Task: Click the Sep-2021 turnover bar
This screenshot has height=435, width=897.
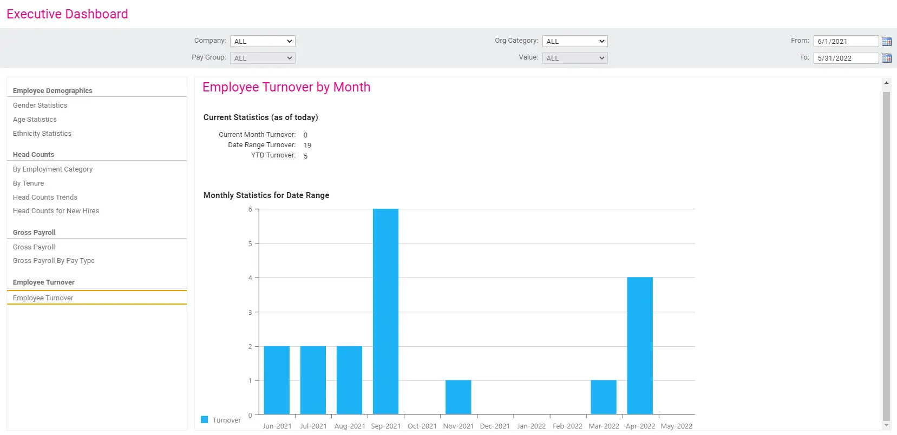Action: pos(385,312)
